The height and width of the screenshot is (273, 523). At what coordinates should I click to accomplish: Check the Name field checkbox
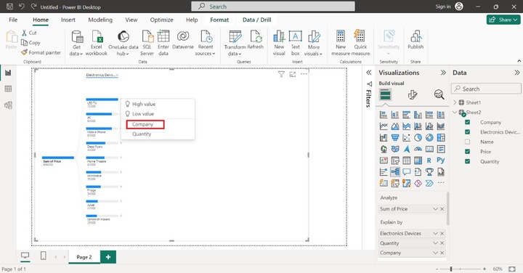[467, 142]
